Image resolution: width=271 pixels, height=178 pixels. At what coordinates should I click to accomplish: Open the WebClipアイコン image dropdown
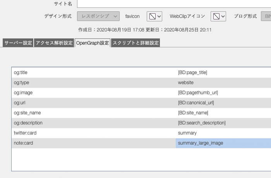tap(218, 16)
